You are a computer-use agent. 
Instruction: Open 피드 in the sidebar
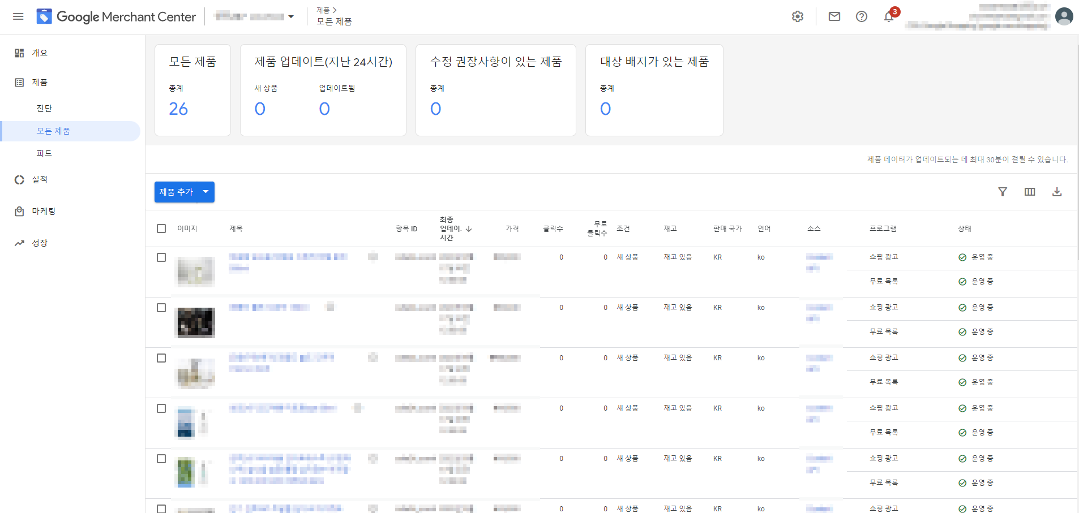[x=44, y=153]
